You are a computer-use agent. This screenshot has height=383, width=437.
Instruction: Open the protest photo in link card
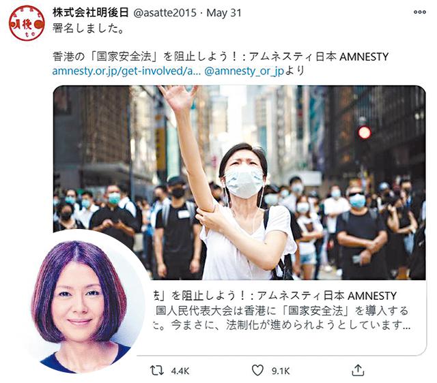click(239, 183)
